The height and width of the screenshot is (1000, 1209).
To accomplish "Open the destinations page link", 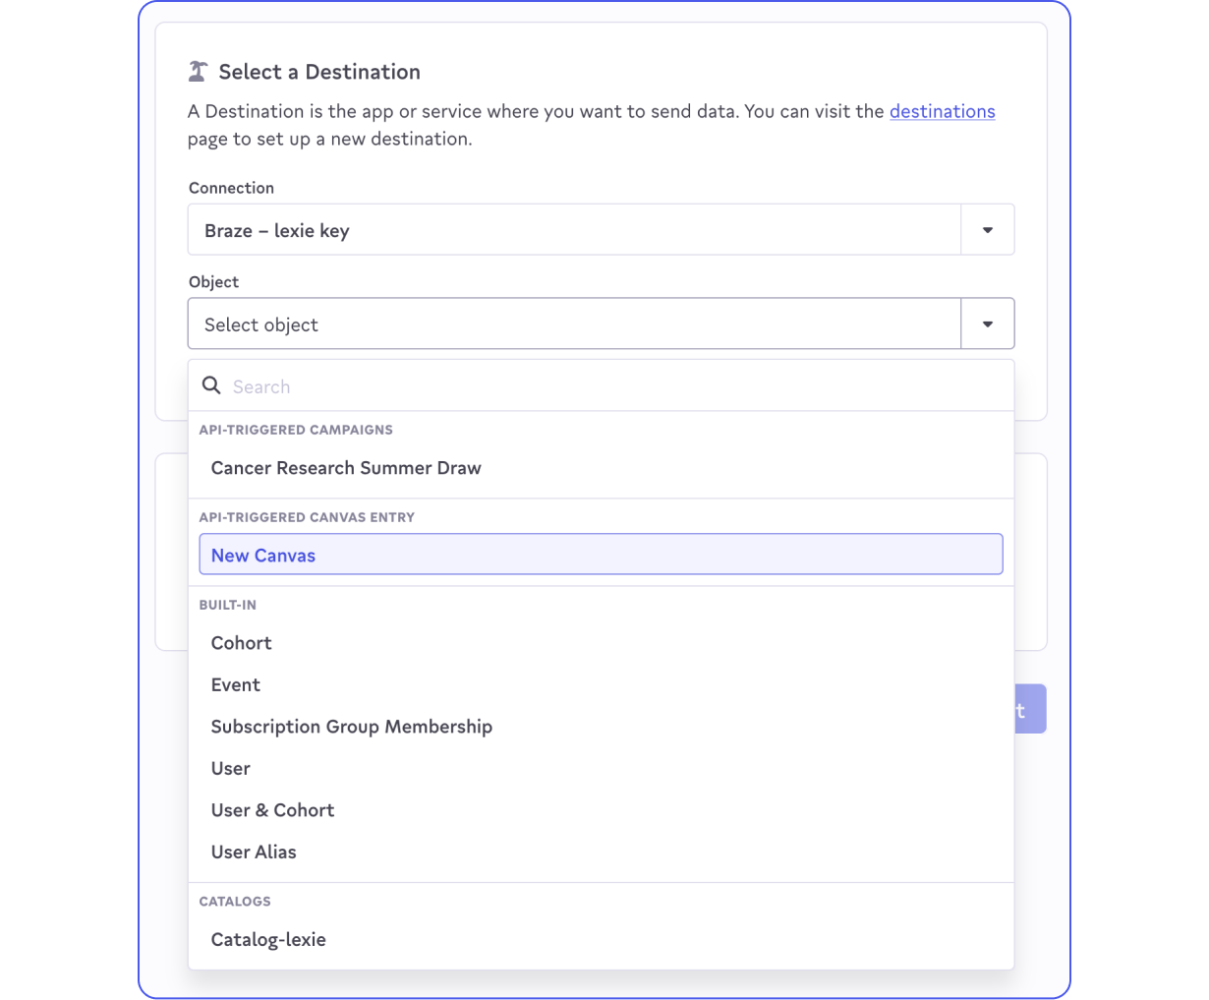I will tap(942, 111).
